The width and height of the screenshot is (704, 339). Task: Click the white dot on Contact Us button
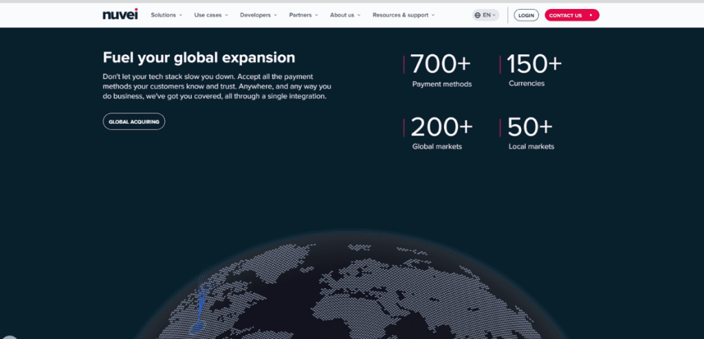point(591,15)
